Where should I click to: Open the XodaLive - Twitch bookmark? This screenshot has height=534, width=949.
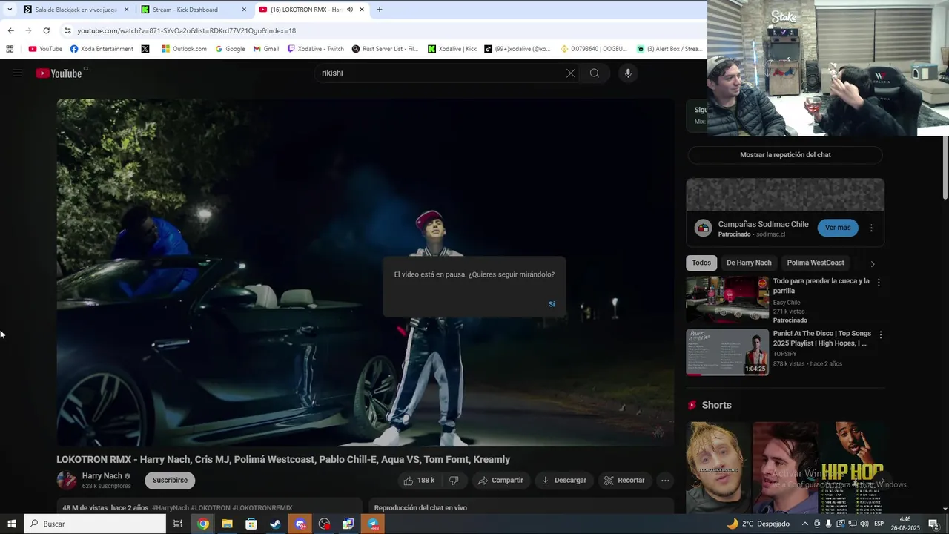tap(316, 49)
